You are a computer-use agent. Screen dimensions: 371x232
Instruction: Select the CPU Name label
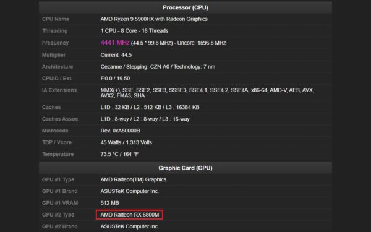click(x=56, y=19)
